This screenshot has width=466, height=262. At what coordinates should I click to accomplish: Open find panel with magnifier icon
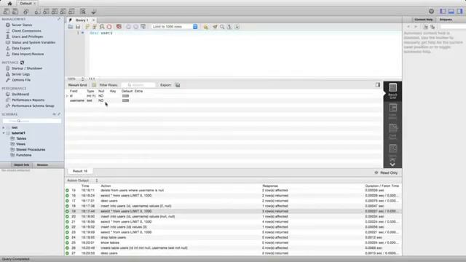(222, 27)
